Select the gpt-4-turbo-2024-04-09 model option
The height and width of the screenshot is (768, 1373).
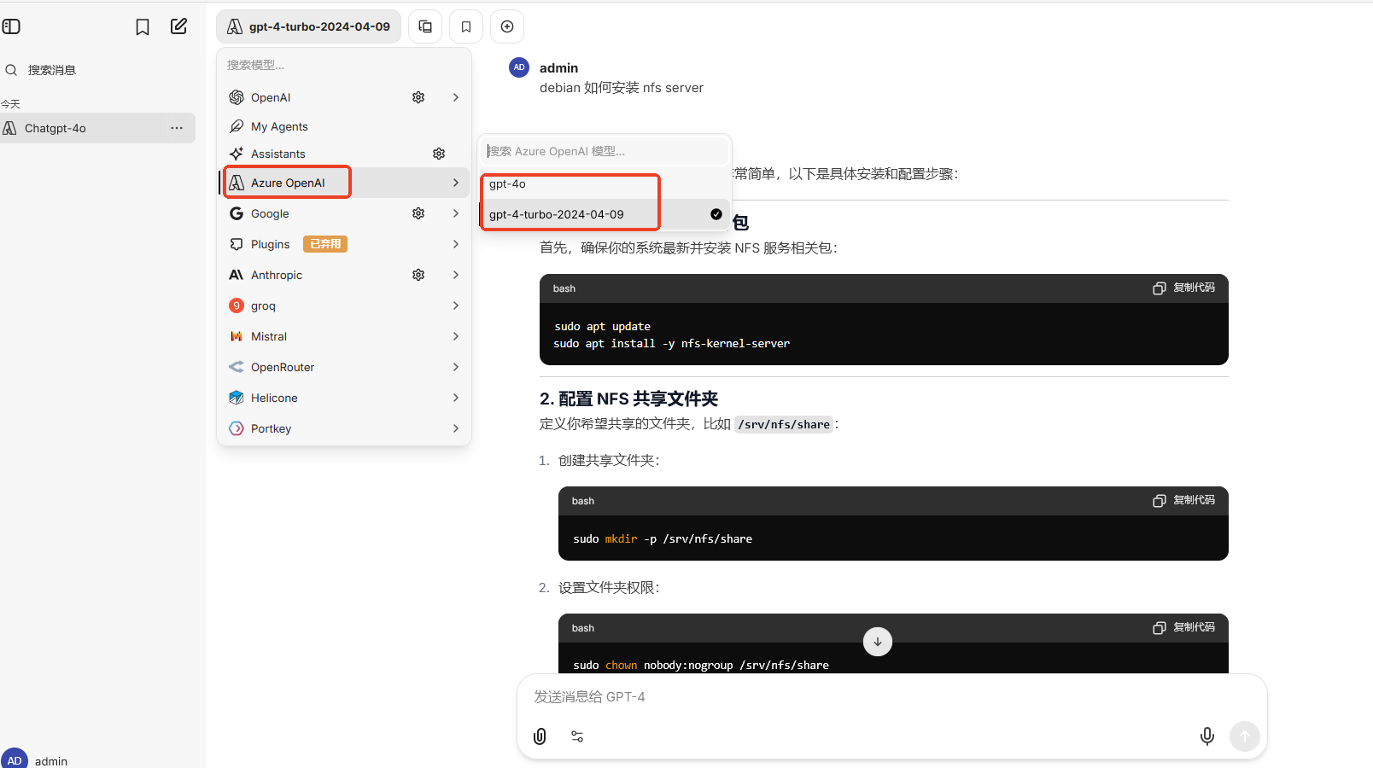(x=557, y=214)
